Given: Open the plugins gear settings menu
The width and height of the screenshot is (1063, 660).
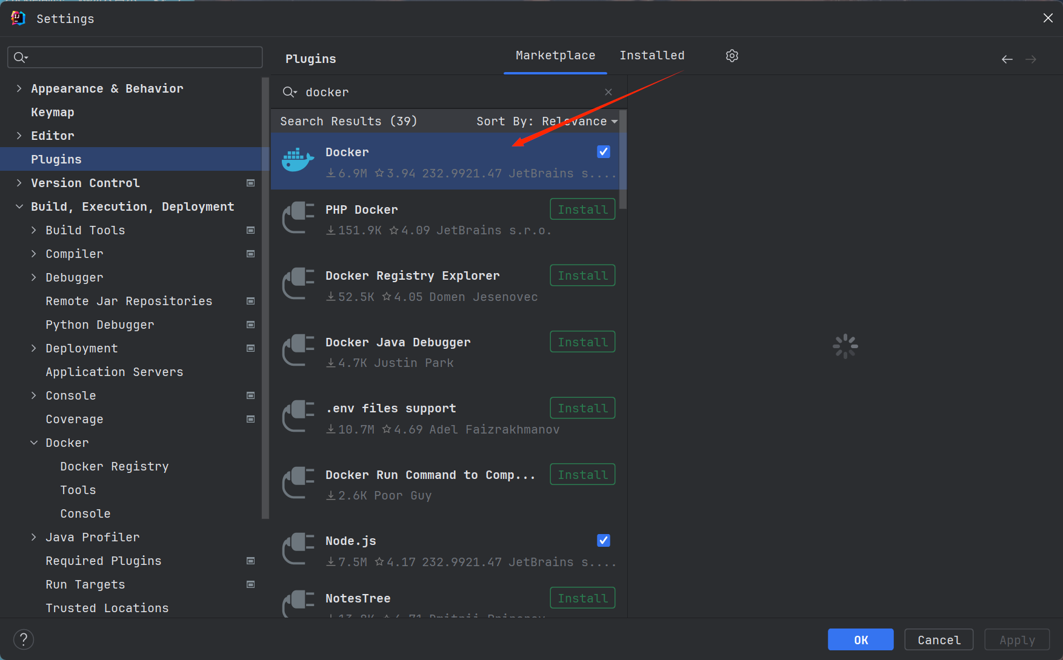Looking at the screenshot, I should 732,56.
